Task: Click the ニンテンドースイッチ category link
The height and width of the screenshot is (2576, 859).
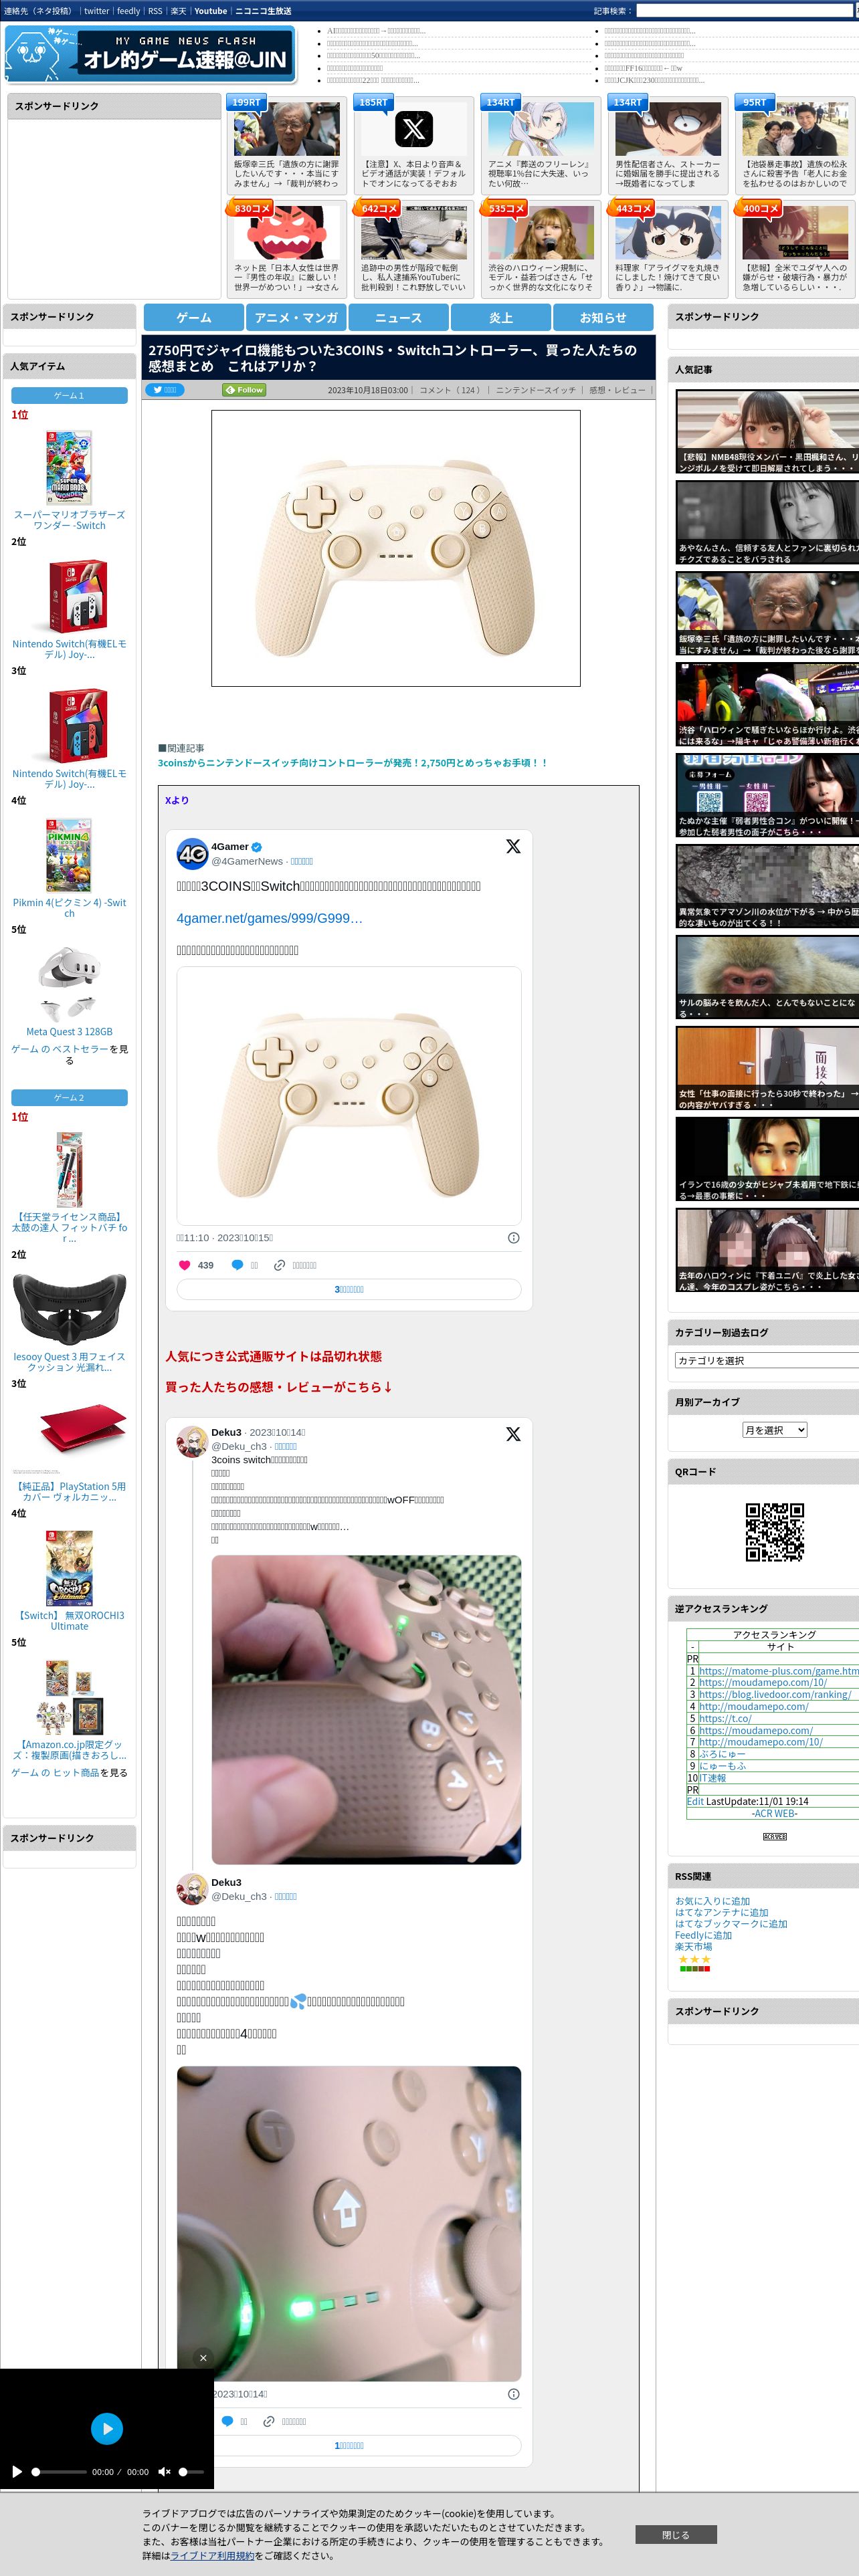Action: (x=536, y=390)
